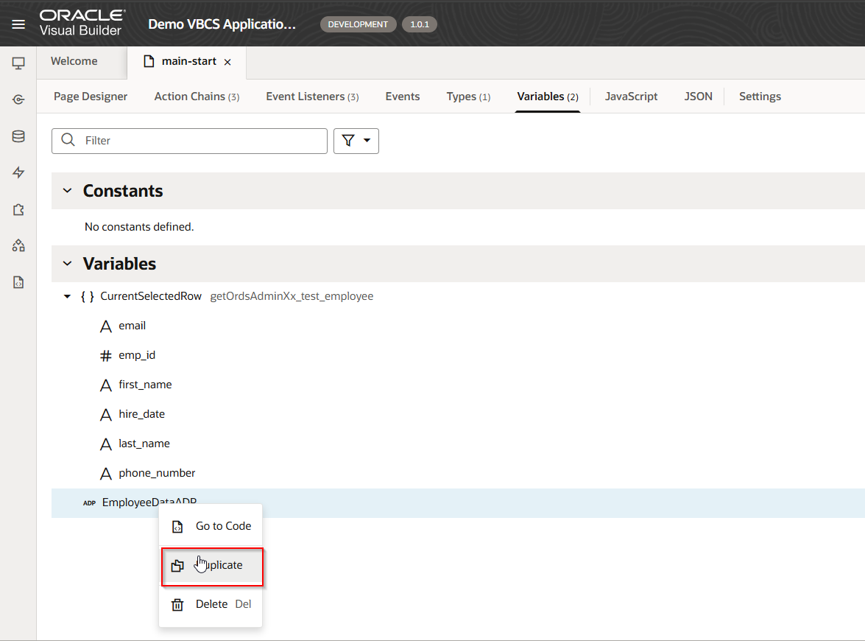Open the Components puzzle piece icon

coord(18,210)
